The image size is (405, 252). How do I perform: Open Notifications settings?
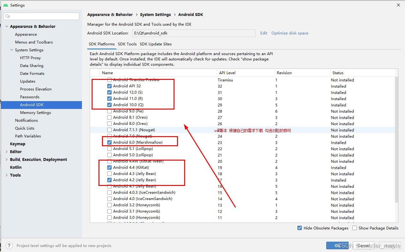click(26, 120)
